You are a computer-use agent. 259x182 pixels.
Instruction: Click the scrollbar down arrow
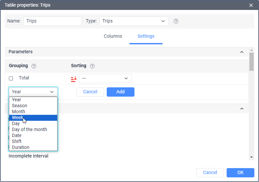[251, 157]
